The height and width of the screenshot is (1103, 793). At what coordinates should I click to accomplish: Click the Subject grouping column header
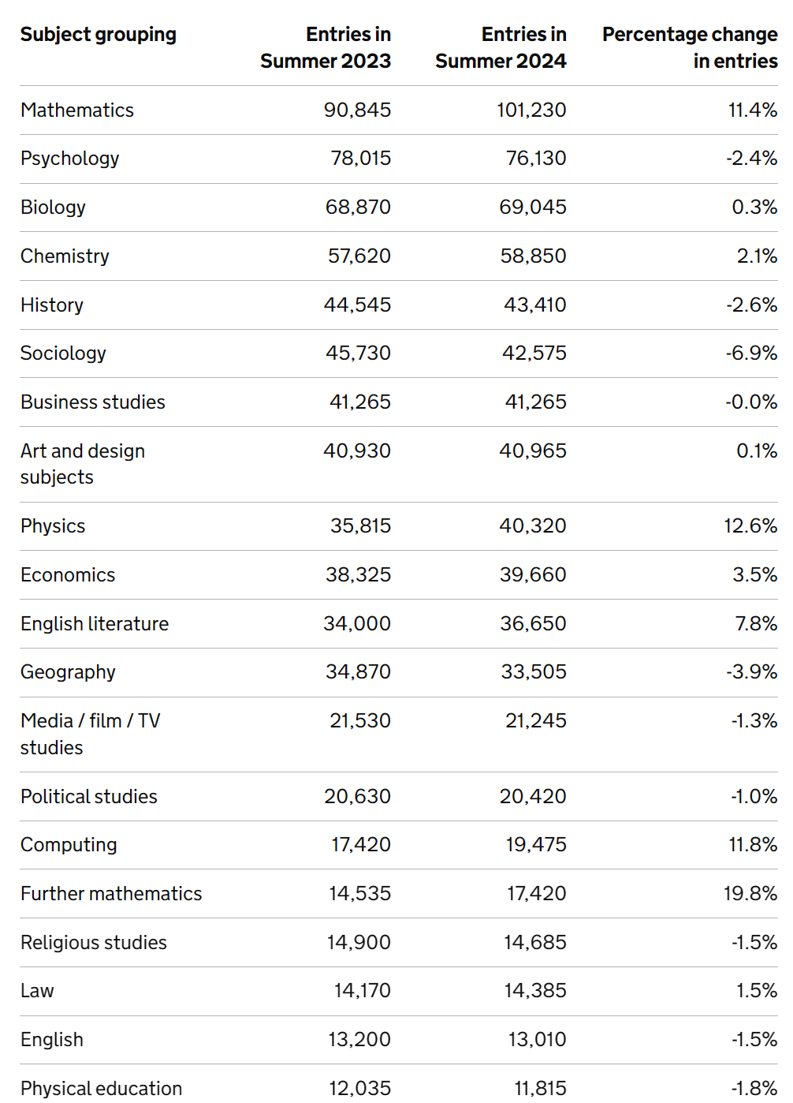point(99,35)
